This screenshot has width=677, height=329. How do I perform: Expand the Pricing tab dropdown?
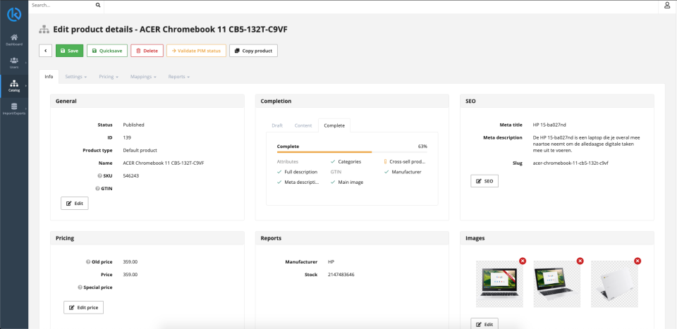(109, 77)
